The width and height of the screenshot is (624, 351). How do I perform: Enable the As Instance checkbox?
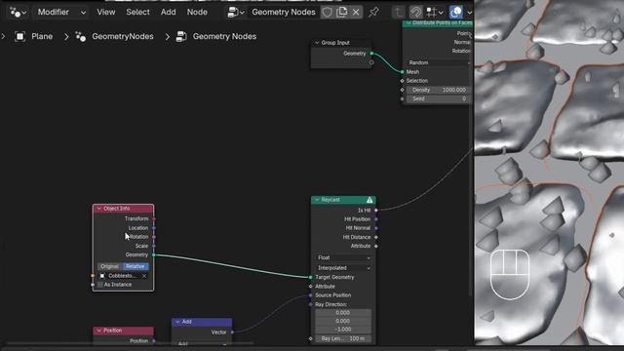coord(100,285)
